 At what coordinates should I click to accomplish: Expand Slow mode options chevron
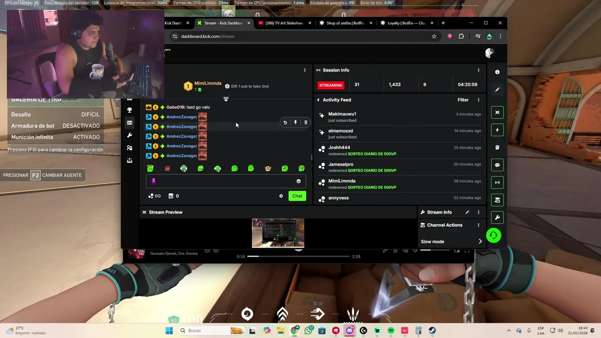[x=480, y=241]
